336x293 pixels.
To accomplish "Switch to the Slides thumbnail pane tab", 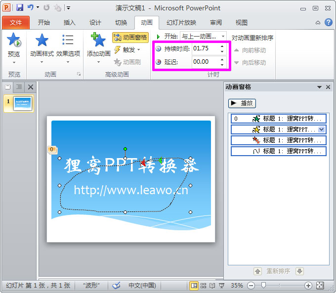I will point(8,87).
